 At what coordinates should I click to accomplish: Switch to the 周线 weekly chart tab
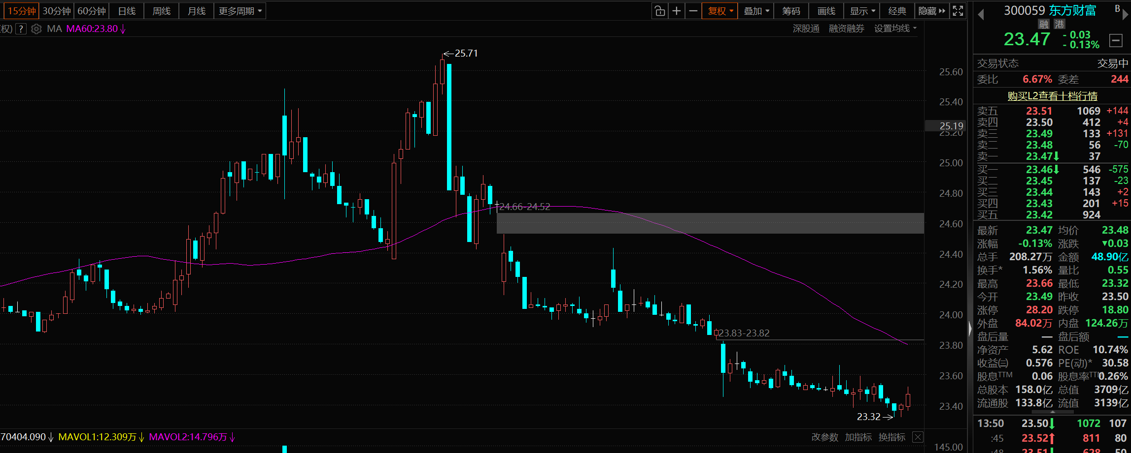[162, 11]
